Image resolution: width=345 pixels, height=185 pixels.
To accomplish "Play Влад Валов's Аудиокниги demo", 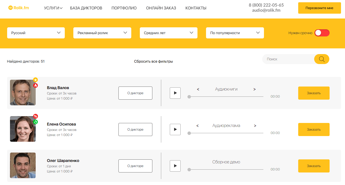I will [175, 93].
